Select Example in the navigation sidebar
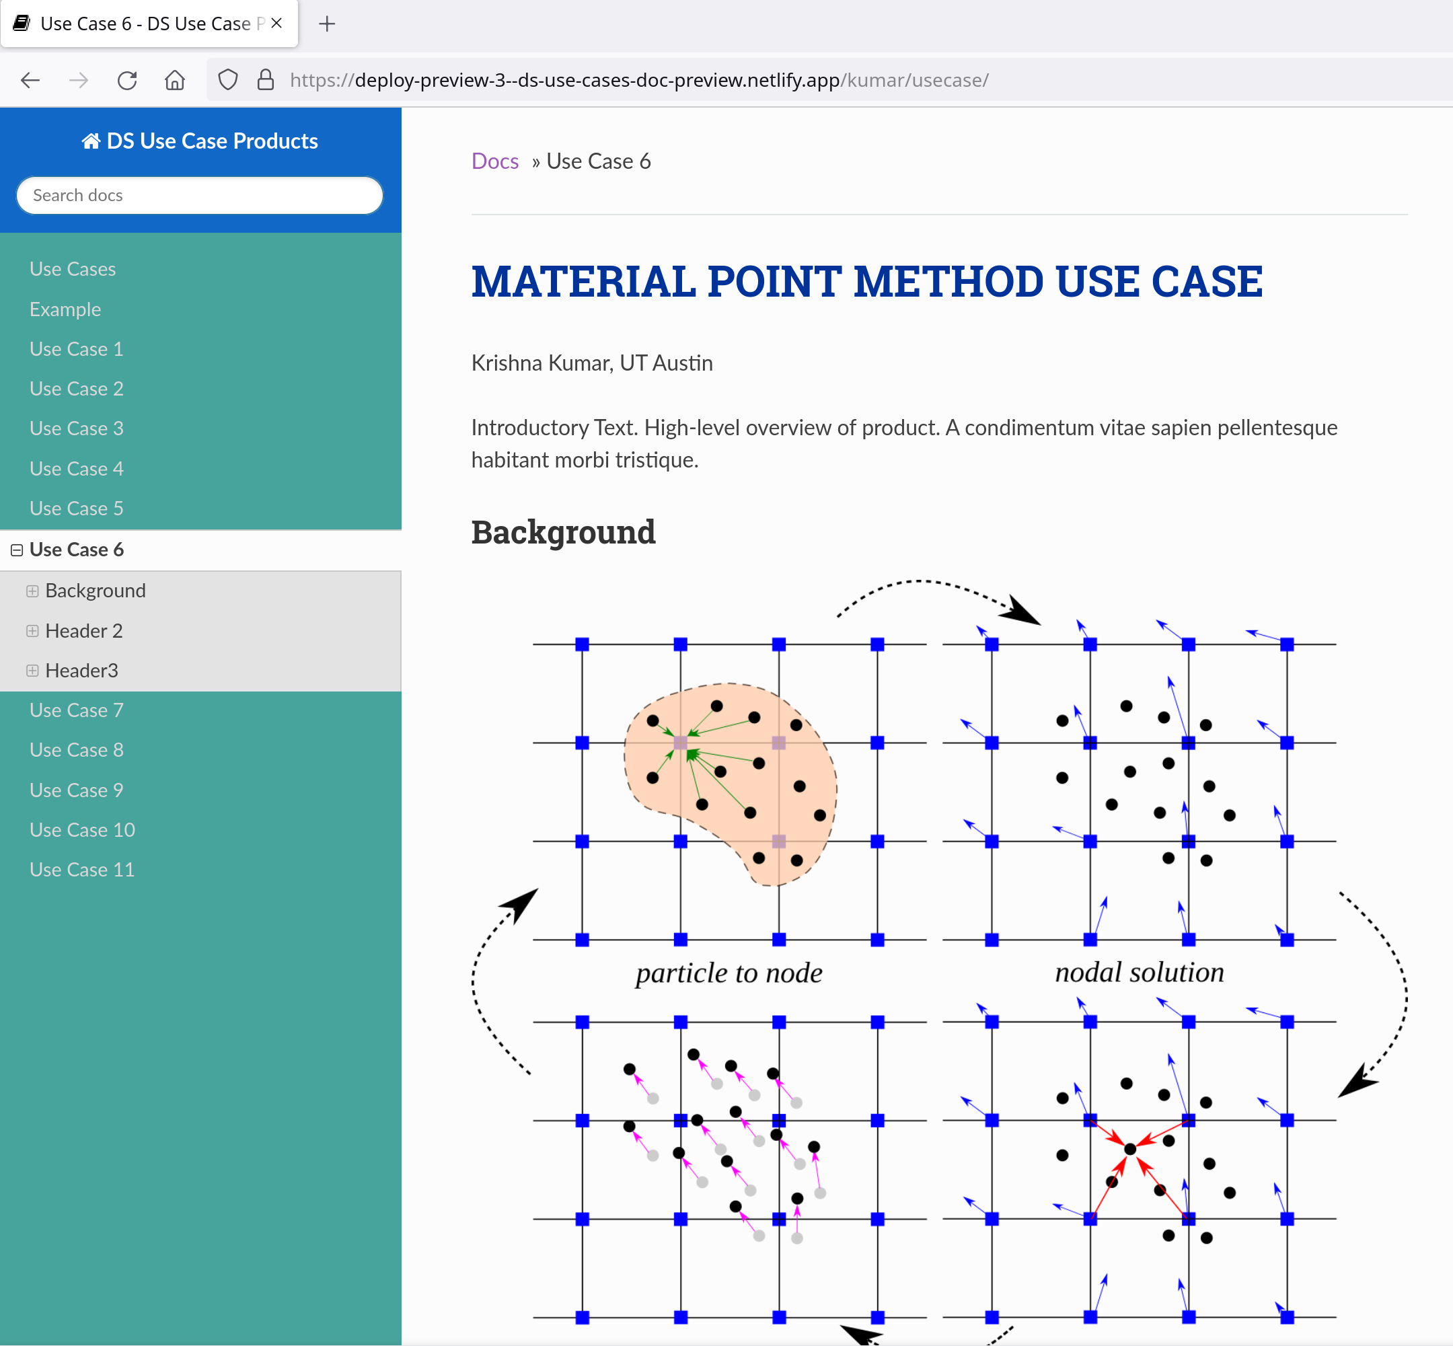 tap(65, 309)
